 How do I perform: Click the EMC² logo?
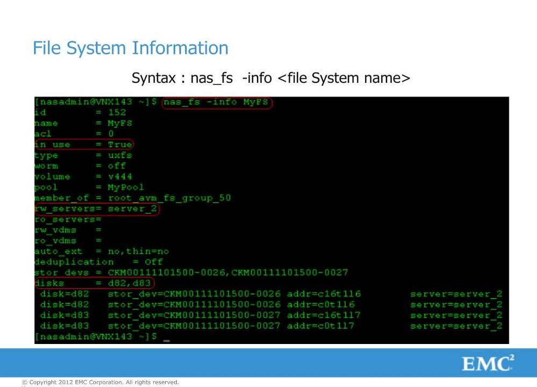[x=488, y=364]
